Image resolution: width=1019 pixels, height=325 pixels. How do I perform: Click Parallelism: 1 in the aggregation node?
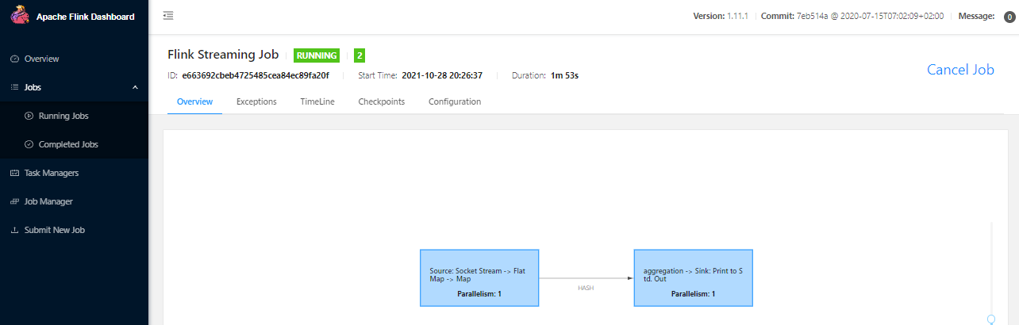click(694, 294)
